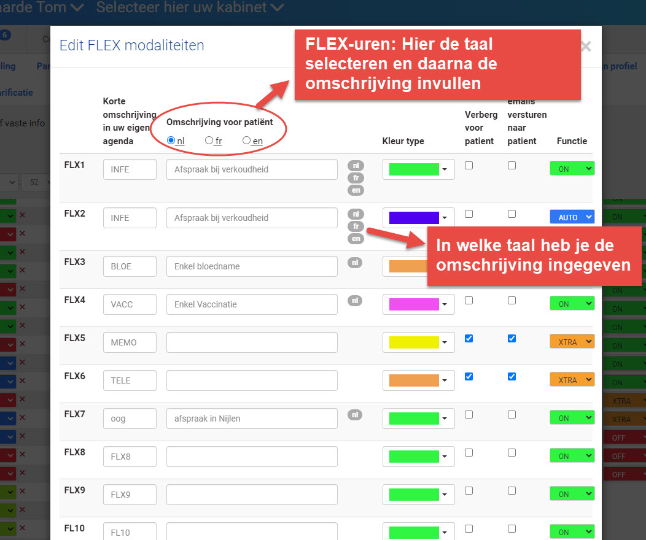Open the XTRA Functie dropdown for FLX5
The width and height of the screenshot is (646, 540).
(x=572, y=342)
